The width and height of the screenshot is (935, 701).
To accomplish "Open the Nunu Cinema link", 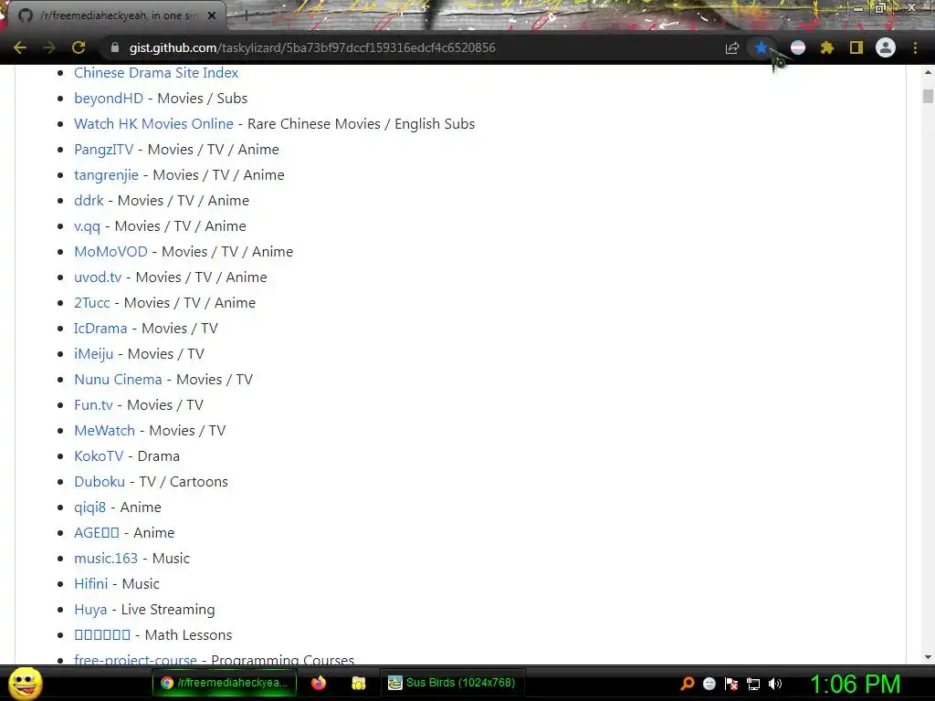I will point(118,380).
